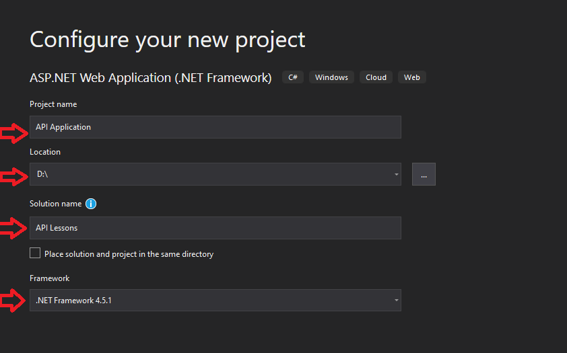The height and width of the screenshot is (353, 567).
Task: Click the D:\ path text in Location
Action: pos(42,174)
